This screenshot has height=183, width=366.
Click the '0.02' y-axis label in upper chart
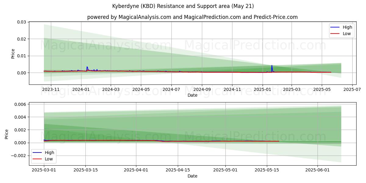click(22, 39)
